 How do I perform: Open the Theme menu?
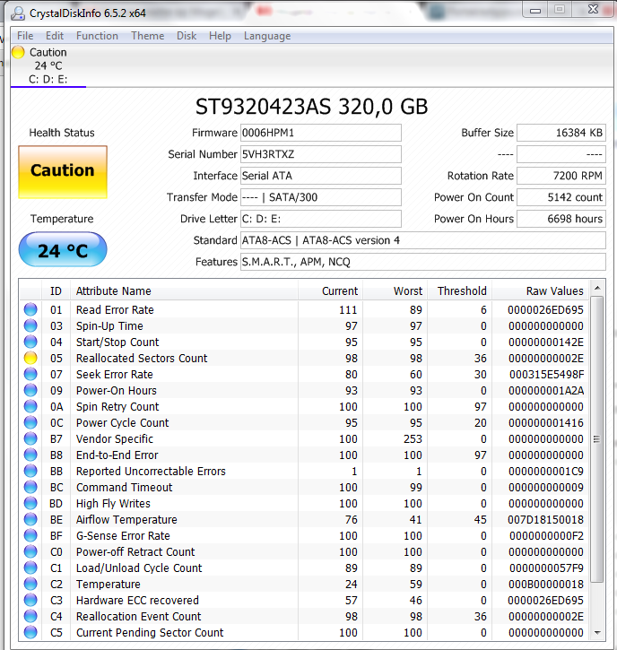(147, 36)
